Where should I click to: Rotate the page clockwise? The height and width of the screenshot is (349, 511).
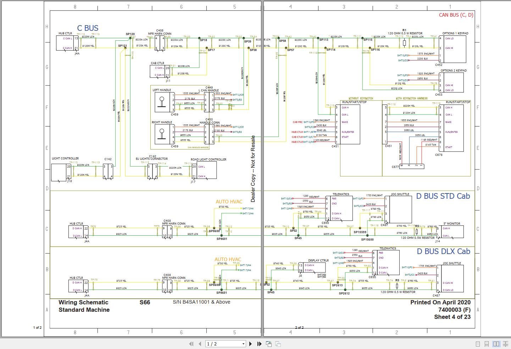[278, 344]
